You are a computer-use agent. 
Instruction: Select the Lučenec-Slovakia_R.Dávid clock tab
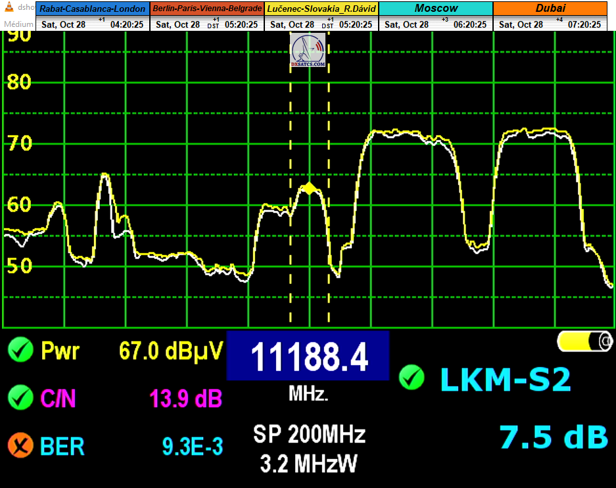tap(321, 9)
